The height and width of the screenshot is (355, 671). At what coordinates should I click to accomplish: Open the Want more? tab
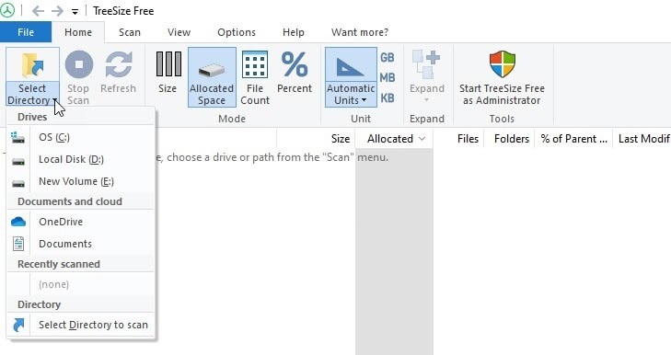360,32
